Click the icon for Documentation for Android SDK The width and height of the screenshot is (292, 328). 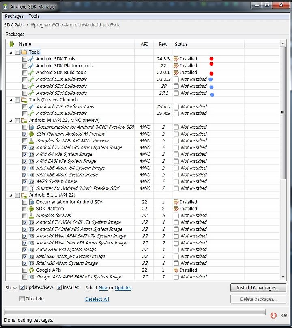pos(31,202)
